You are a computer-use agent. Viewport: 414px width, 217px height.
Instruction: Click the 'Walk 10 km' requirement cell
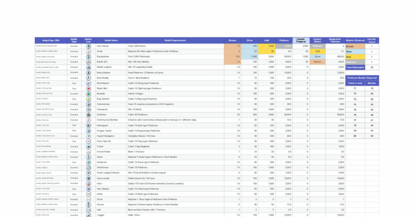(175, 215)
